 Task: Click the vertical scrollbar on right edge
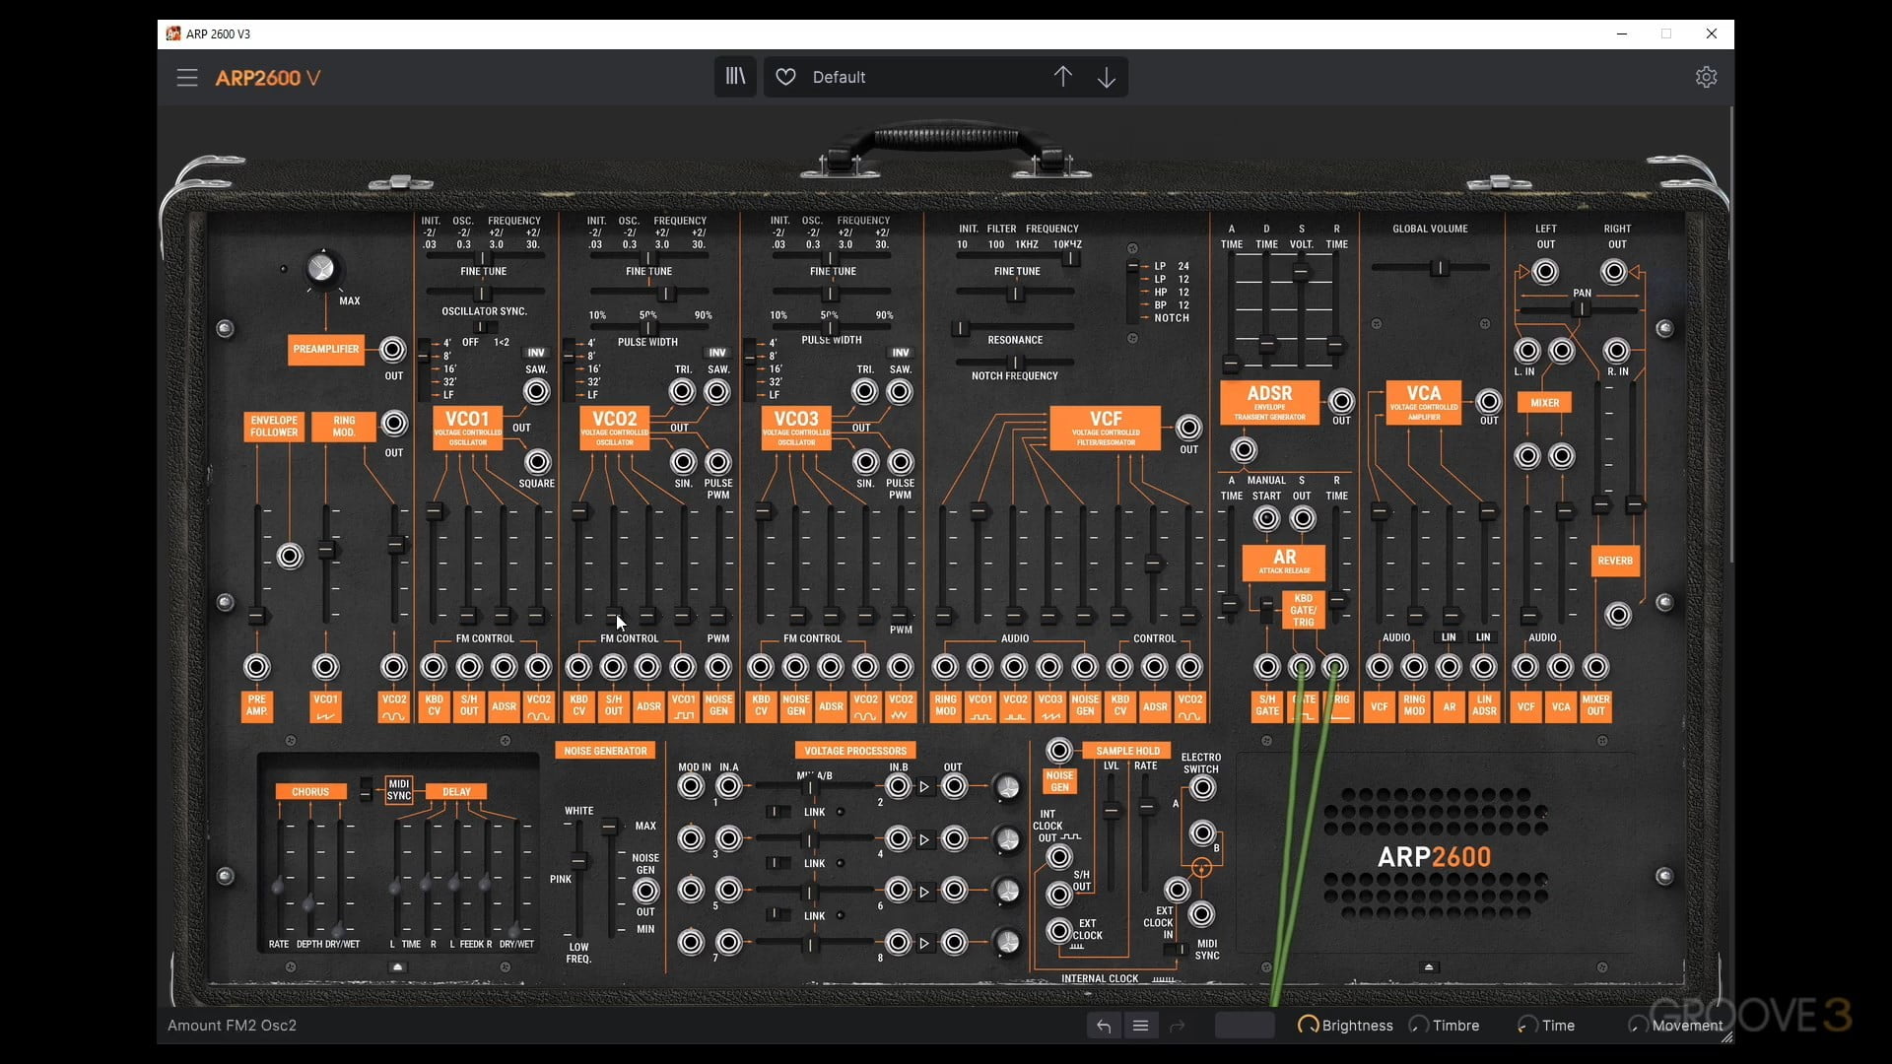1729,335
